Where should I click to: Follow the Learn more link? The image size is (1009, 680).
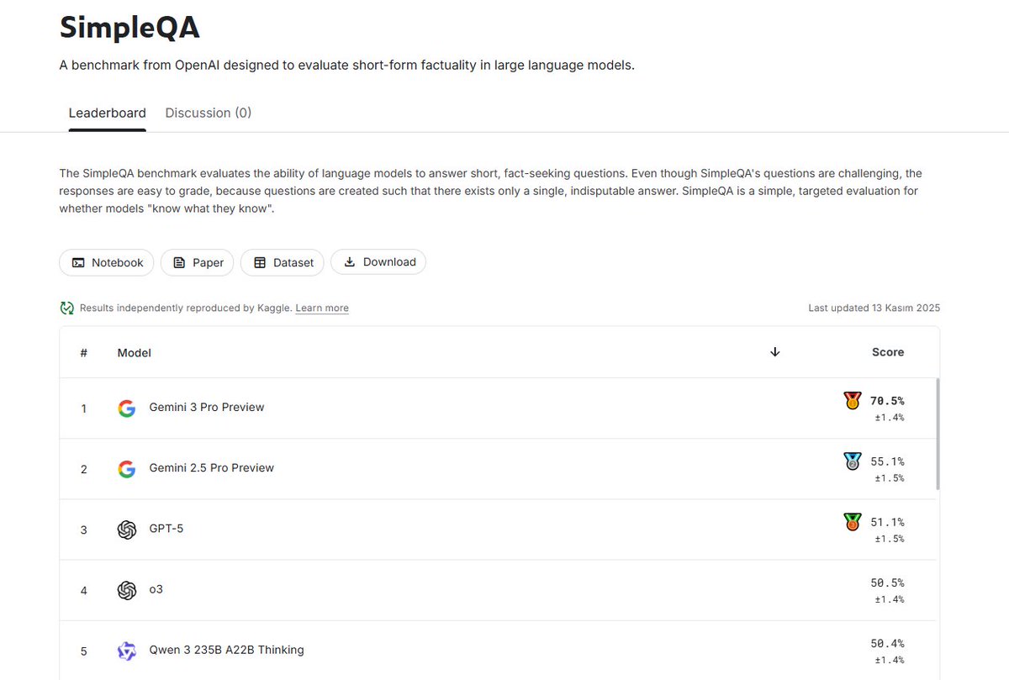[322, 308]
